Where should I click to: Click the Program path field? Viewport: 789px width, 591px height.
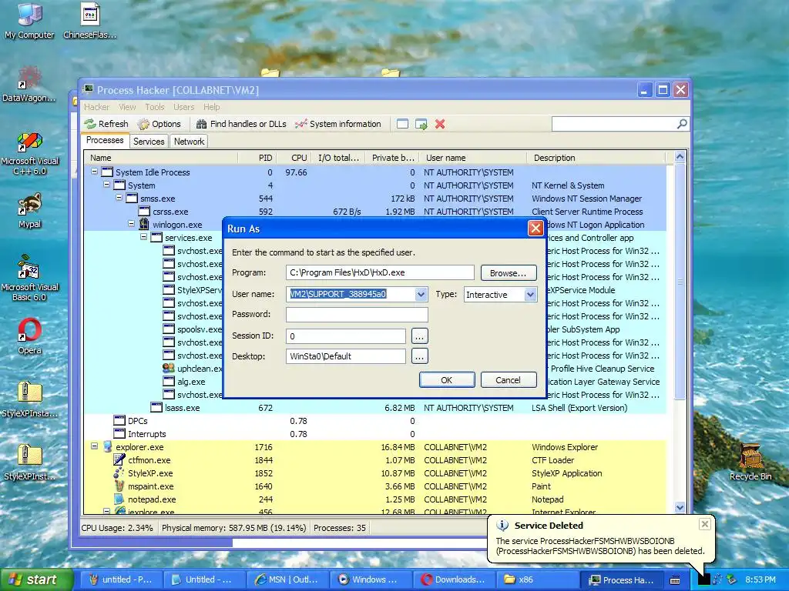(380, 272)
